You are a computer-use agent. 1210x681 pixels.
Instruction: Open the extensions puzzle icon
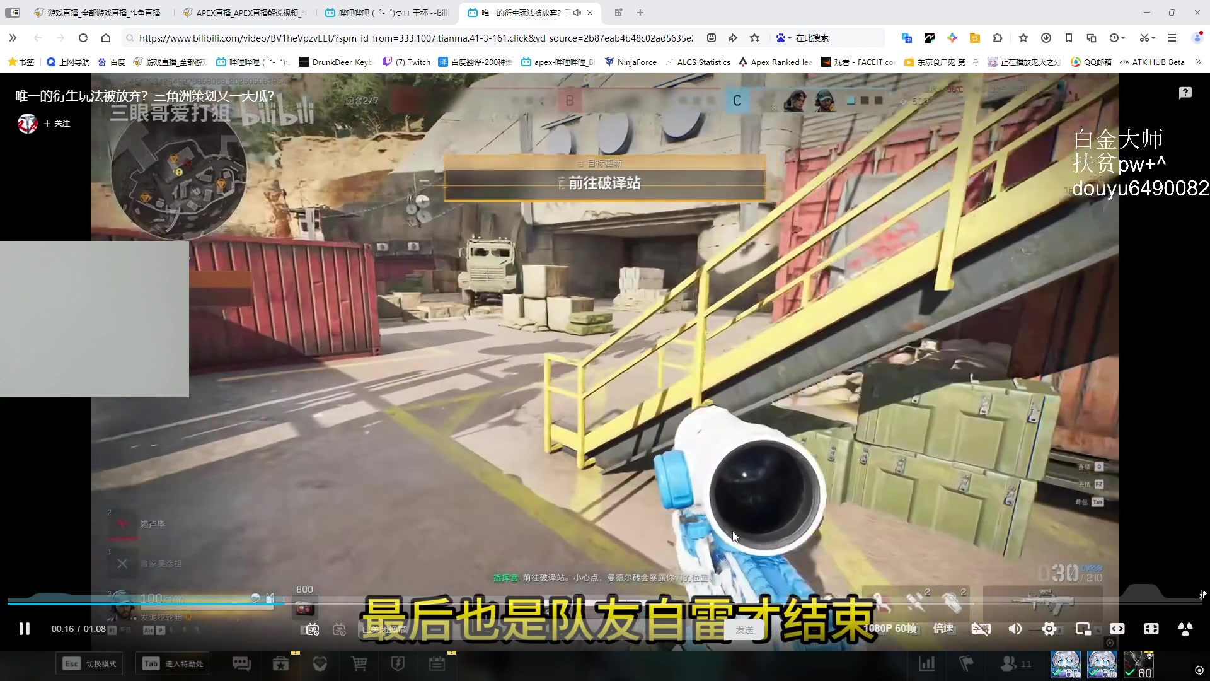pos(998,38)
